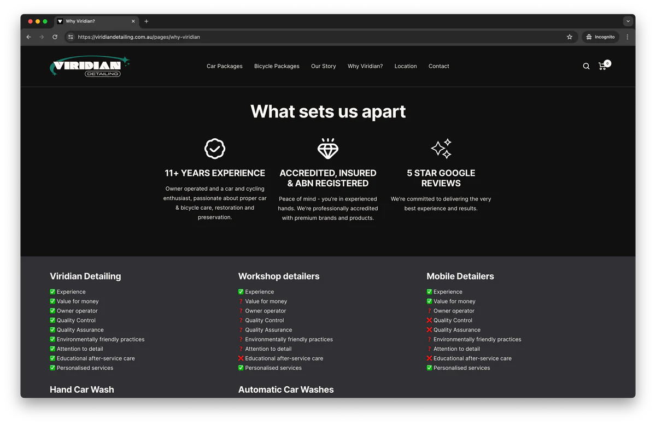View site information icon in the address bar

click(71, 37)
